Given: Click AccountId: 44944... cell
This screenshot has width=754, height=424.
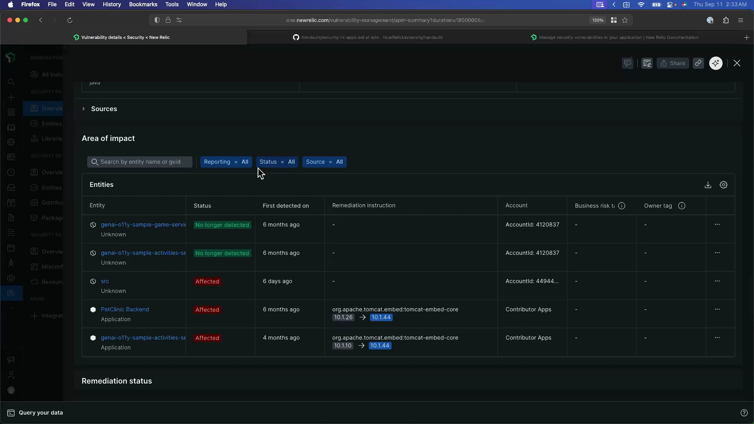Looking at the screenshot, I should coord(532,281).
